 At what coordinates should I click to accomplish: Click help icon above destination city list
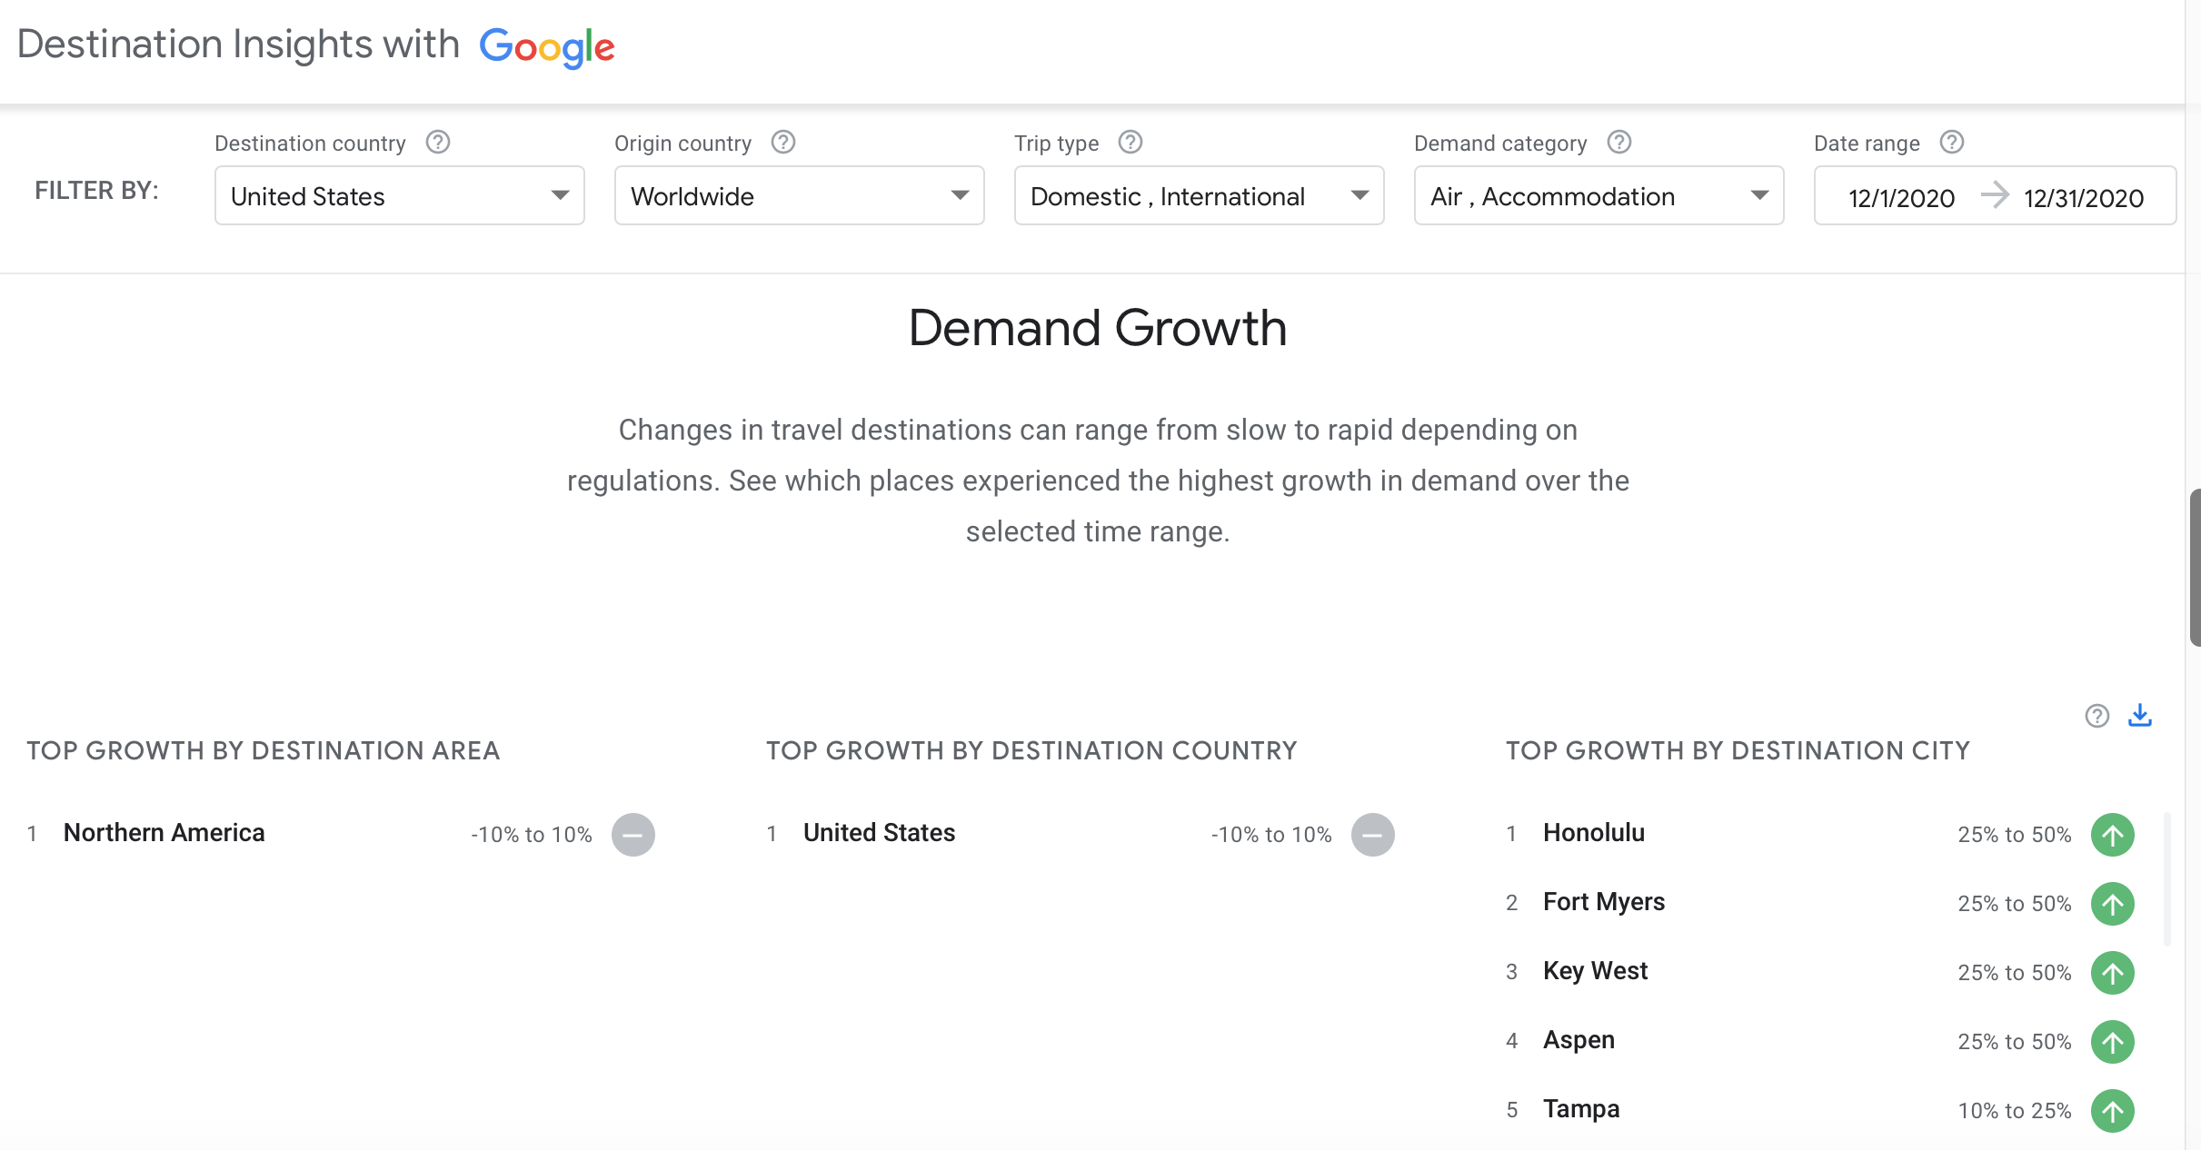pos(2097,716)
